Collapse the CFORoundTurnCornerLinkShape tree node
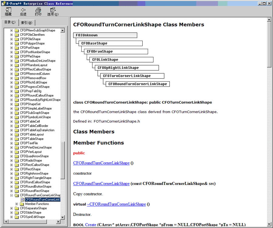 (x=12, y=195)
